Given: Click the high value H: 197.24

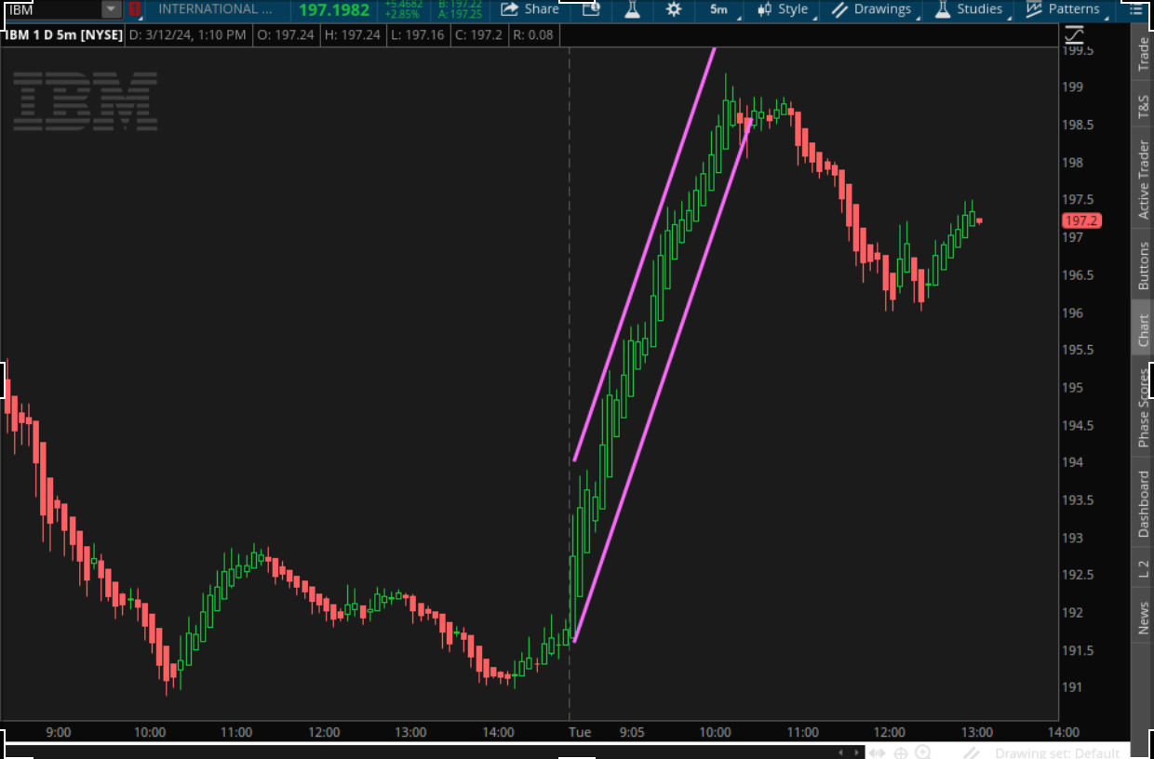Looking at the screenshot, I should [353, 35].
